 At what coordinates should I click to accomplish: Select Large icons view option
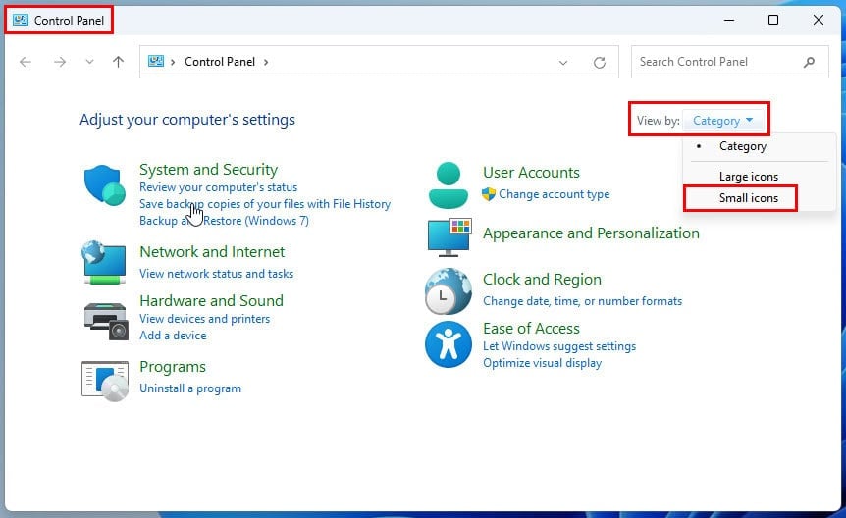pyautogui.click(x=748, y=177)
